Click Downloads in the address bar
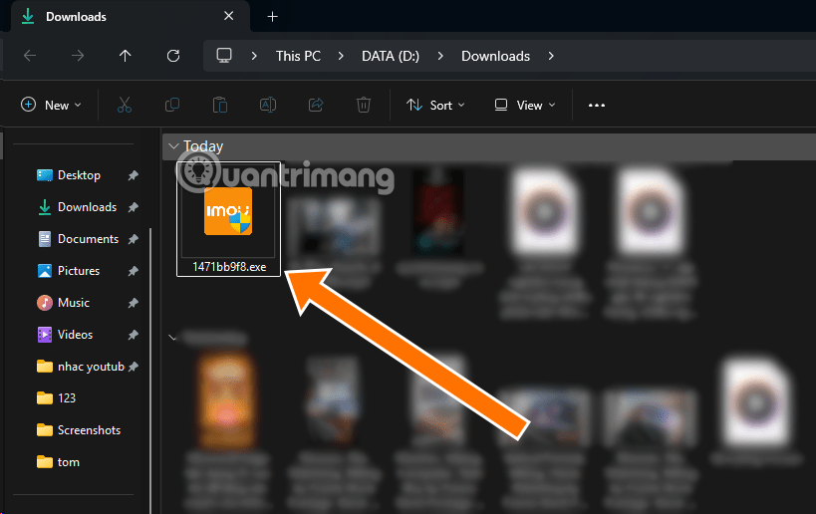 [x=495, y=56]
